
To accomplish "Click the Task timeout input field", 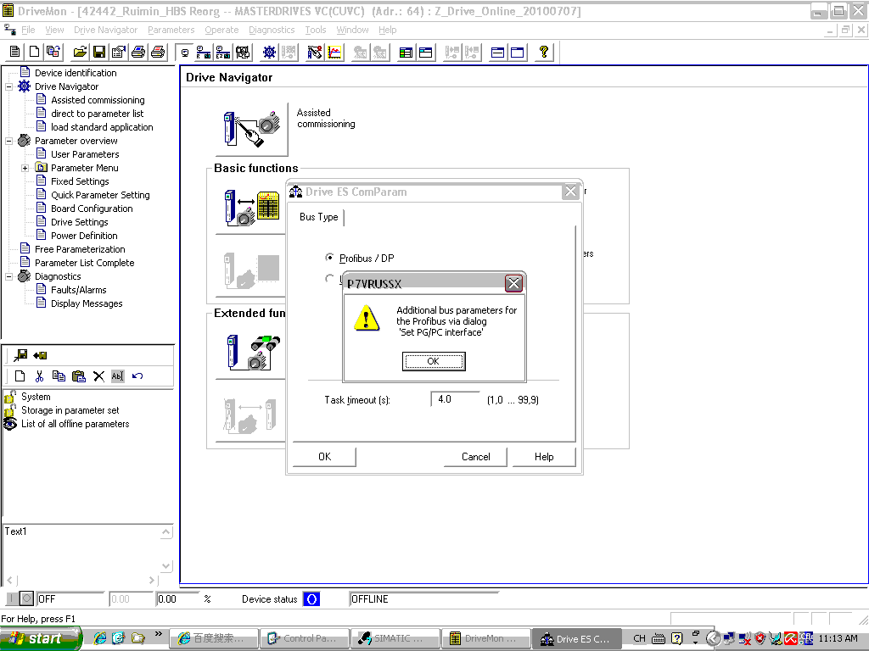I will (x=455, y=399).
